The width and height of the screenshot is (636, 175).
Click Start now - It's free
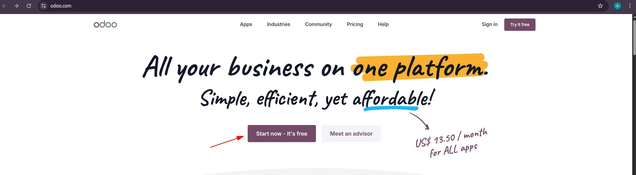click(282, 134)
